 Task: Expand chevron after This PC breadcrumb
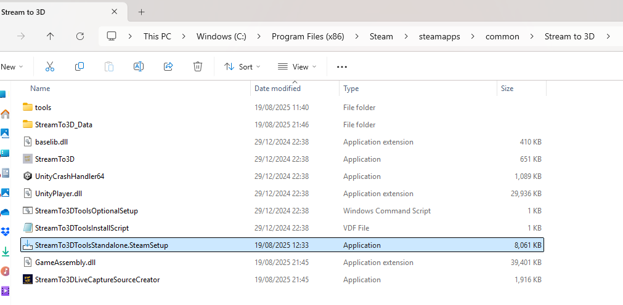point(184,36)
